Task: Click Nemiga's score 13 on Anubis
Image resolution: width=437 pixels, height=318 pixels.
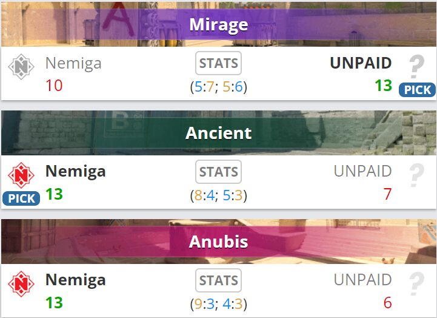Action: coord(54,302)
